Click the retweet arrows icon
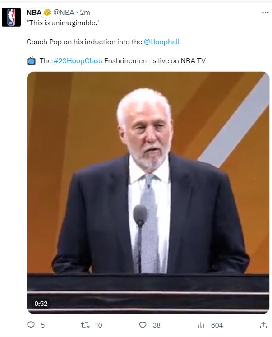The image size is (272, 337). [85, 325]
